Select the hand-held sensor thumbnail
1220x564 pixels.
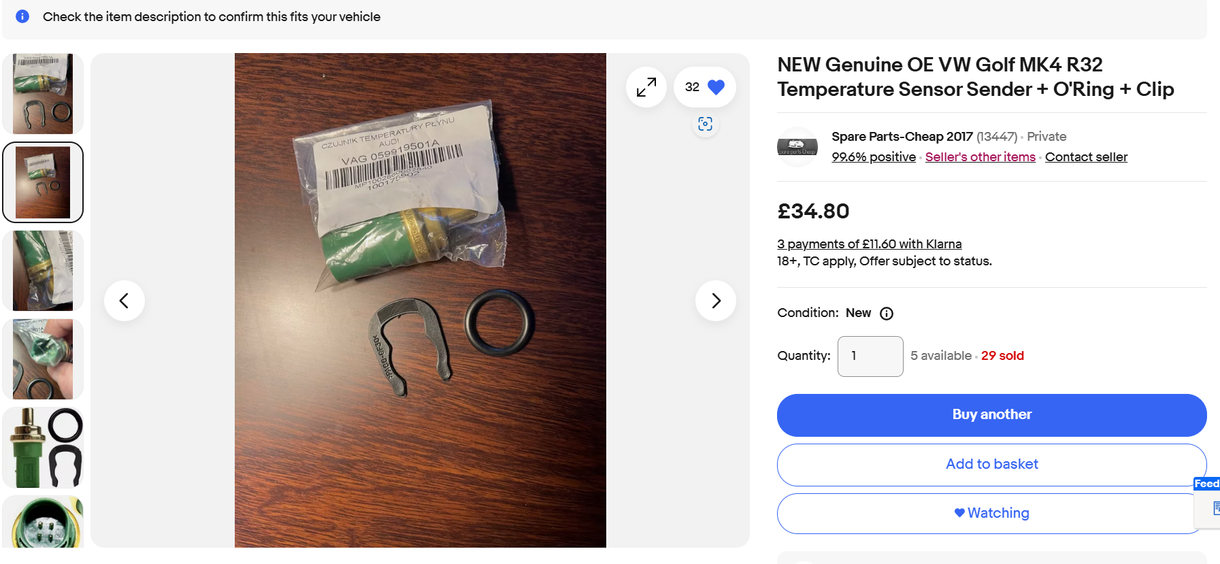point(43,359)
